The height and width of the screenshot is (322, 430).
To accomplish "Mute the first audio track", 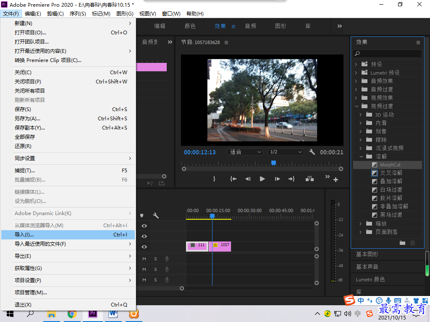I will (x=144, y=259).
